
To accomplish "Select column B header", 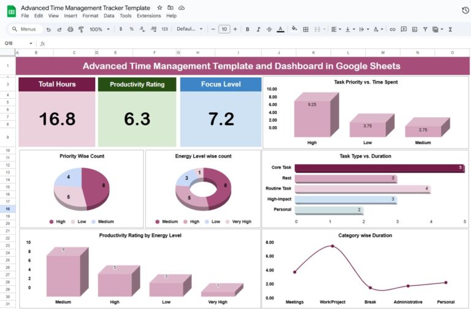I will 36,53.
